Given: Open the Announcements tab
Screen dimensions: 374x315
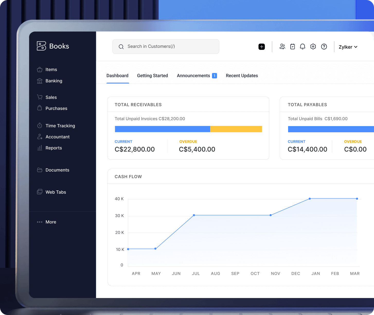Looking at the screenshot, I should 193,75.
